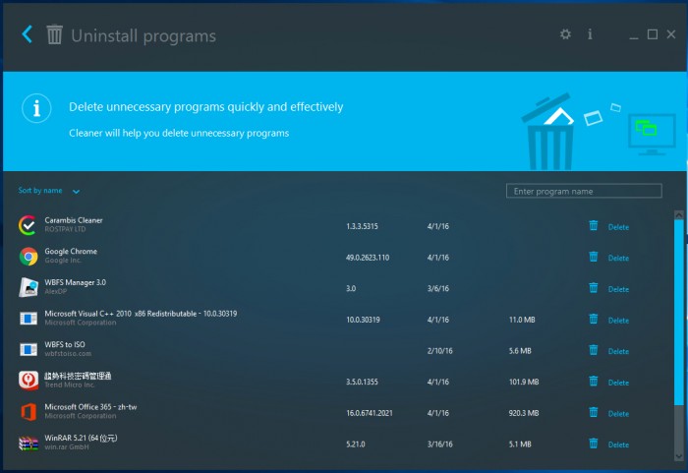Click trash icon for Trend Micro row
This screenshot has width=688, height=473.
pos(594,381)
